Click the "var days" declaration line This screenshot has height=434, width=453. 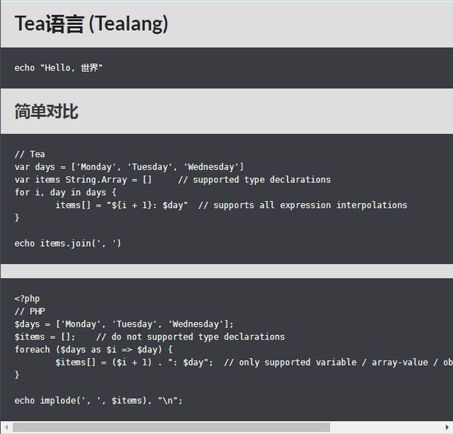[129, 167]
